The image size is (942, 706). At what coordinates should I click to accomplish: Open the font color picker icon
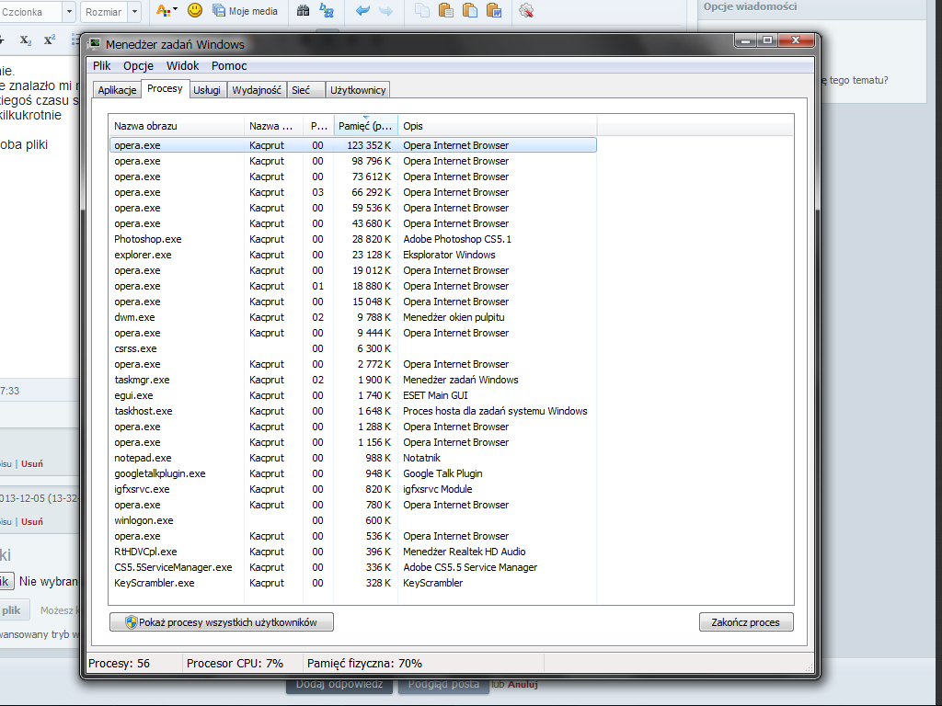click(x=167, y=11)
